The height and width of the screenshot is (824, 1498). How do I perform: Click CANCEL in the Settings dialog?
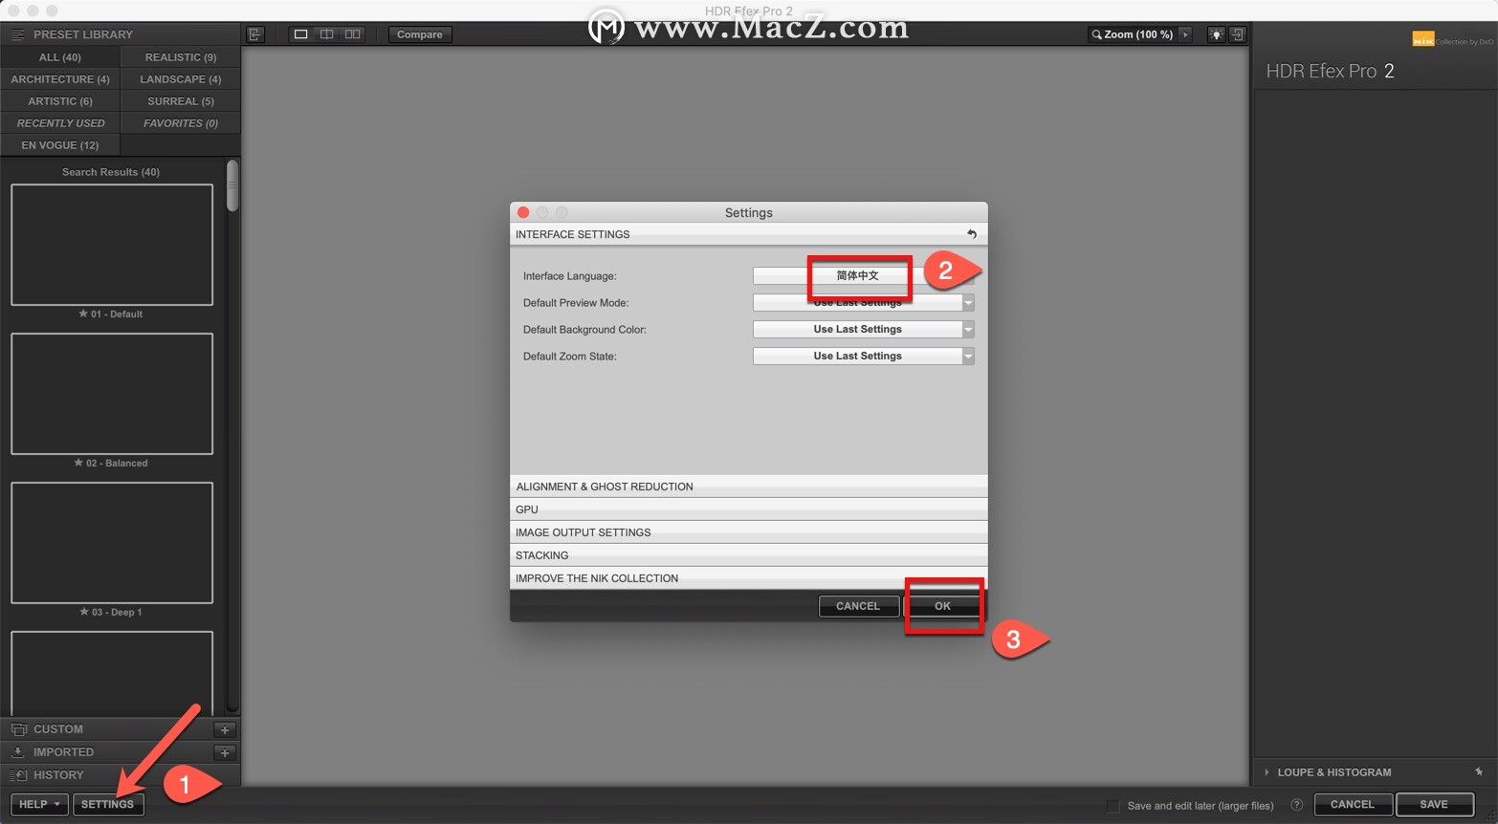(x=858, y=606)
